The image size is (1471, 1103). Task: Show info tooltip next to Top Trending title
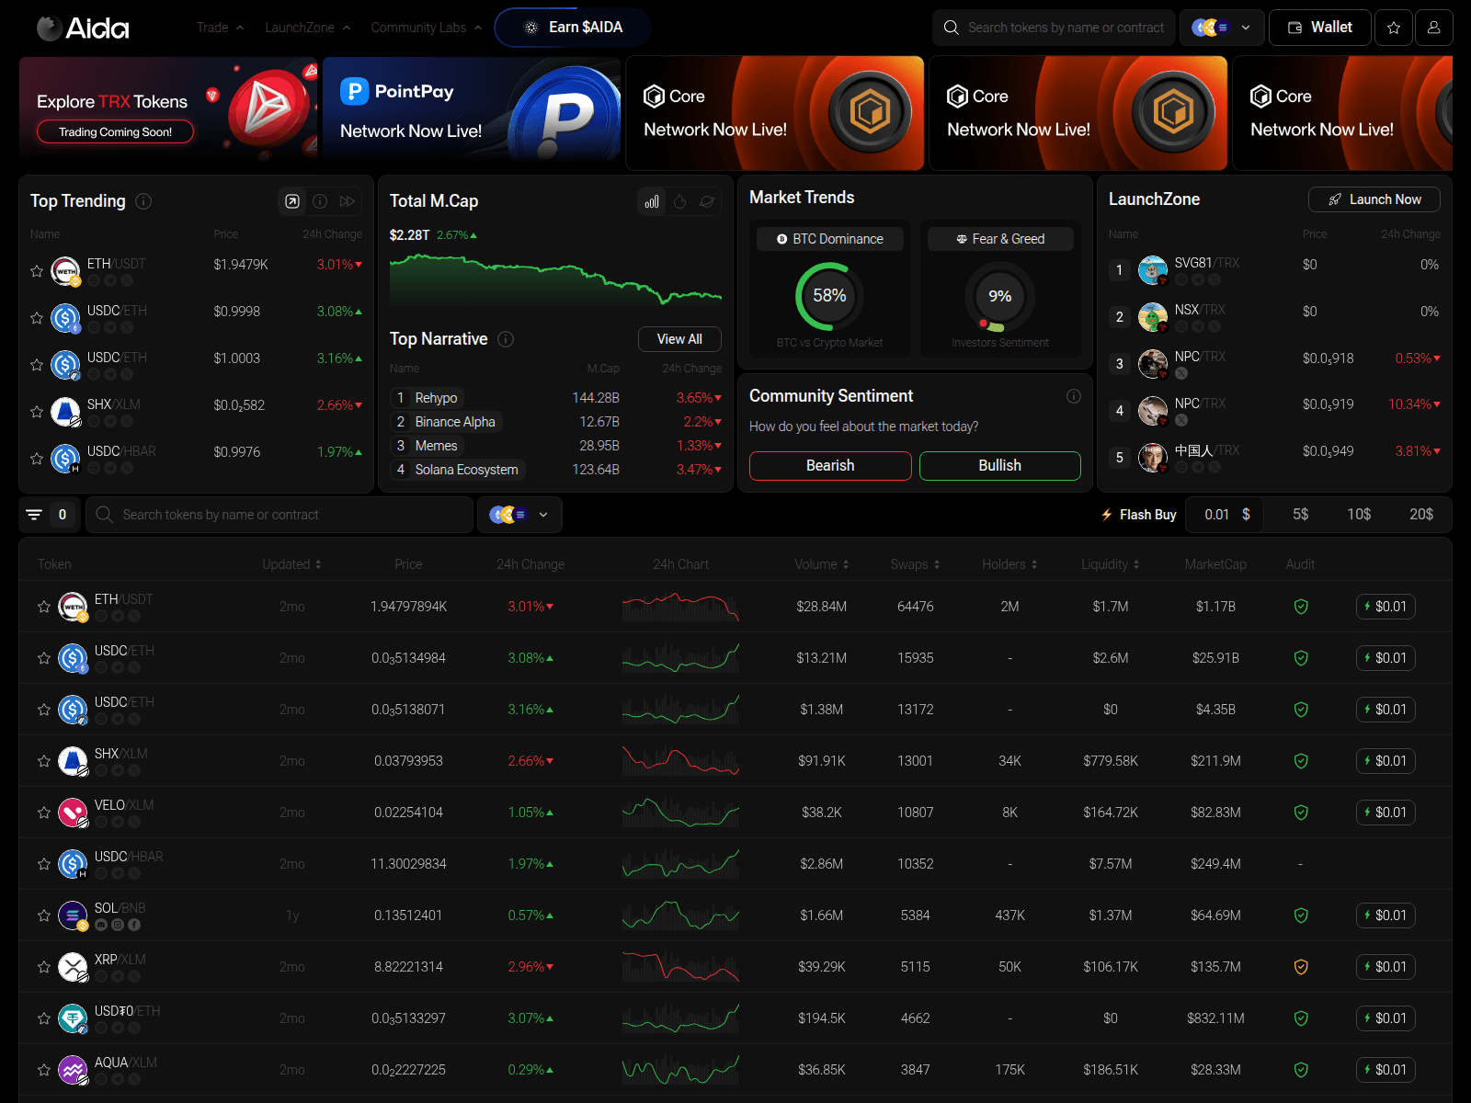pos(143,201)
